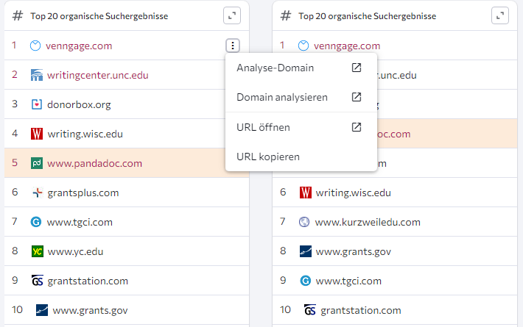Screen dimensions: 523x327
Task: Choose Analyse-Domain from the context menu
Action: point(301,68)
